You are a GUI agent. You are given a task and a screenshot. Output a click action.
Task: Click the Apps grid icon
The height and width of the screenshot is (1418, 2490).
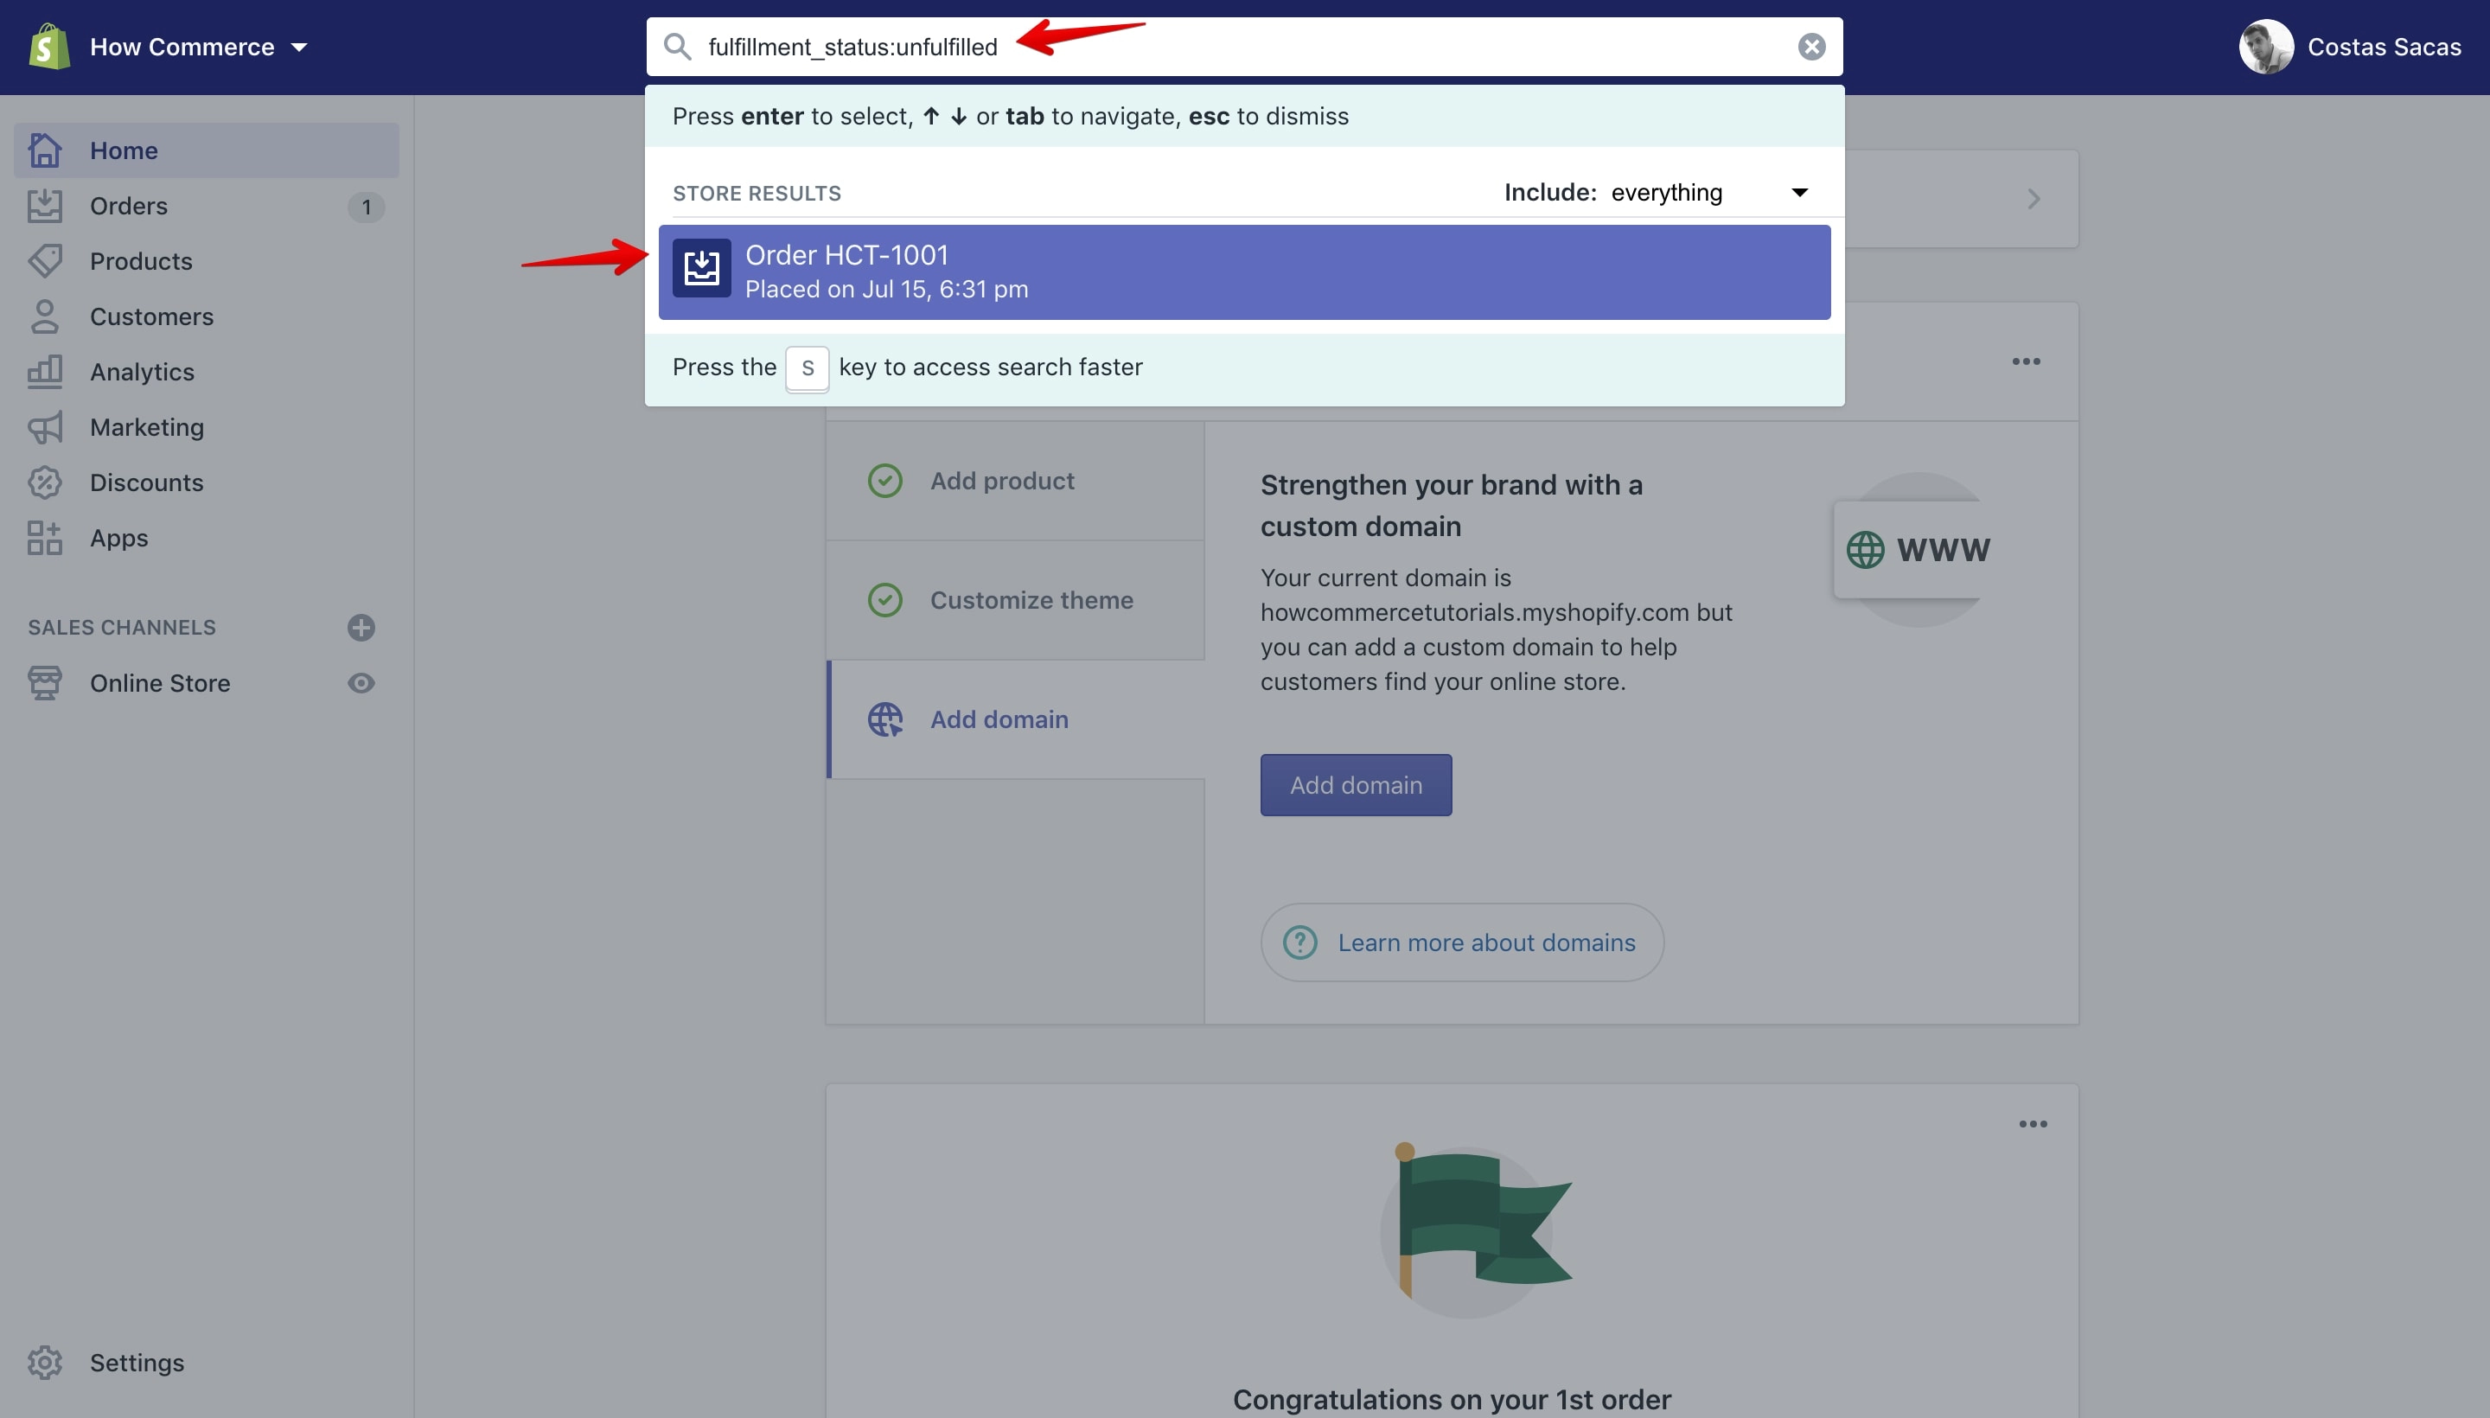[x=45, y=539]
